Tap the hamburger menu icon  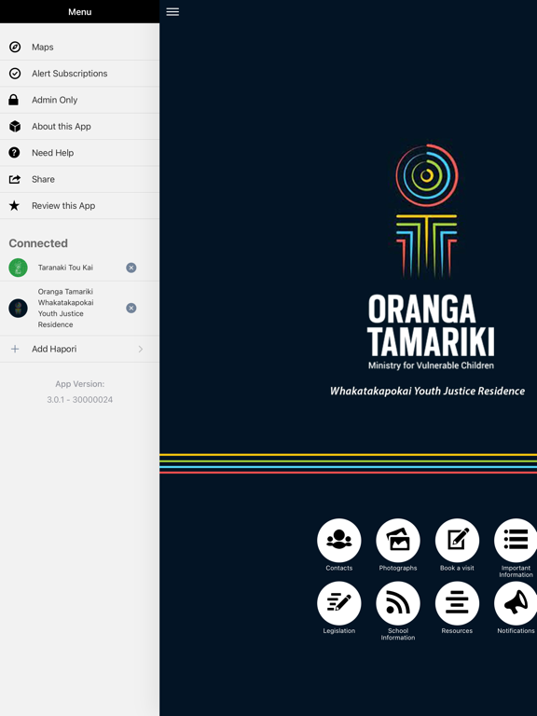coord(172,12)
